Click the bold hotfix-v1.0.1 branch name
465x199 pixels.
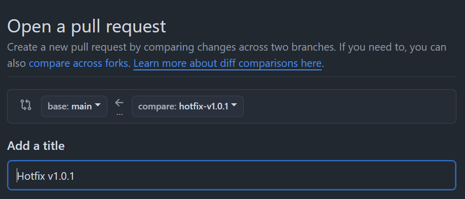[204, 106]
